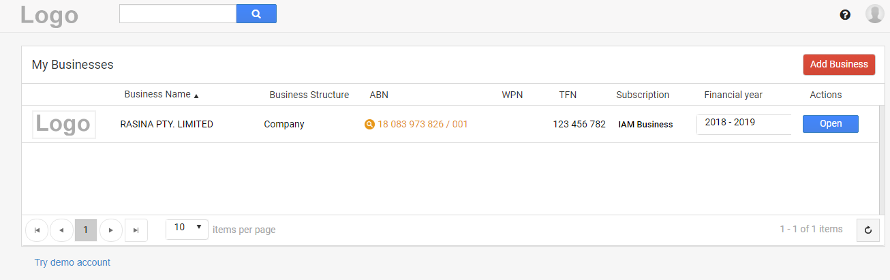Click the blue search magnifier button
Viewport: 890px width, 280px height.
(256, 14)
